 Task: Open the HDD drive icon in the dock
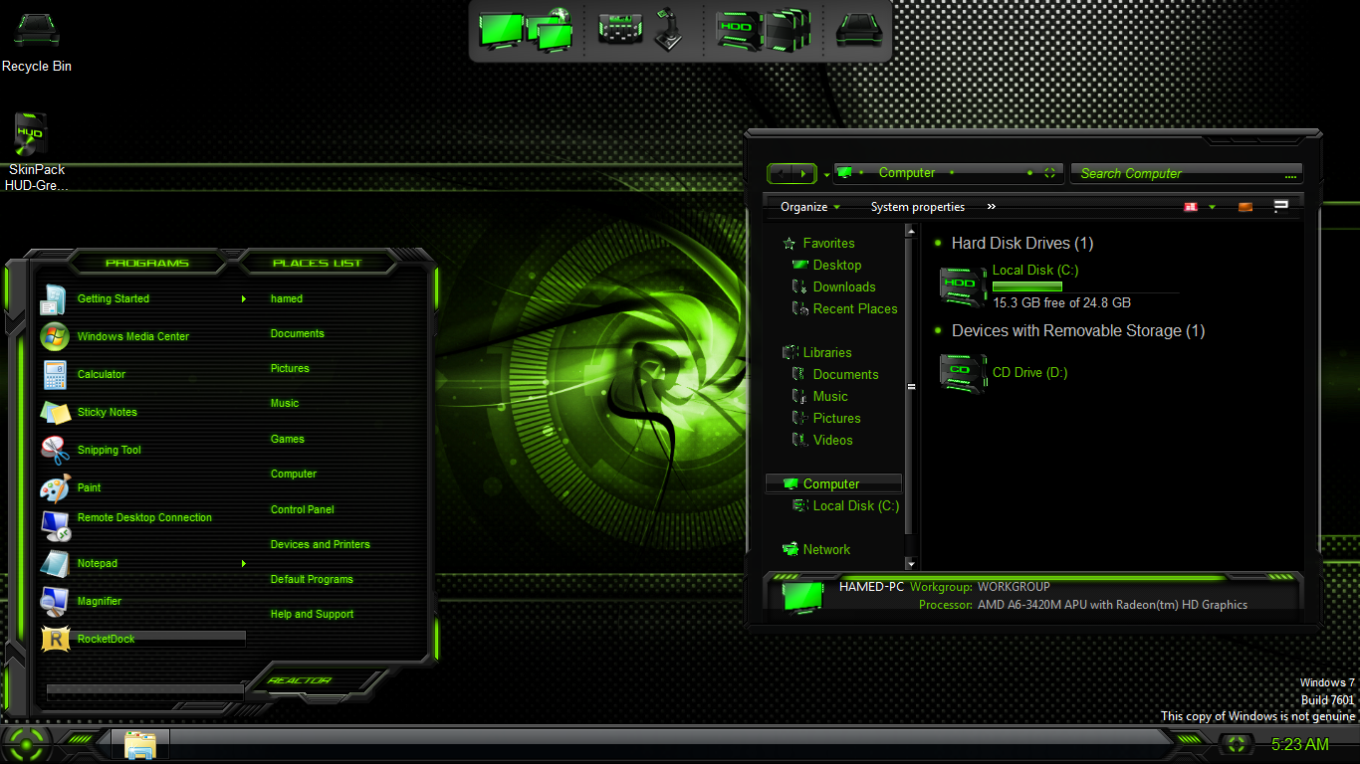(x=739, y=30)
